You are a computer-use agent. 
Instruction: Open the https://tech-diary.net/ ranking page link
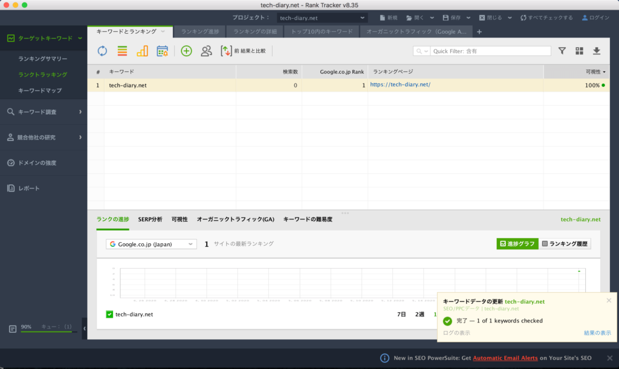click(x=400, y=85)
